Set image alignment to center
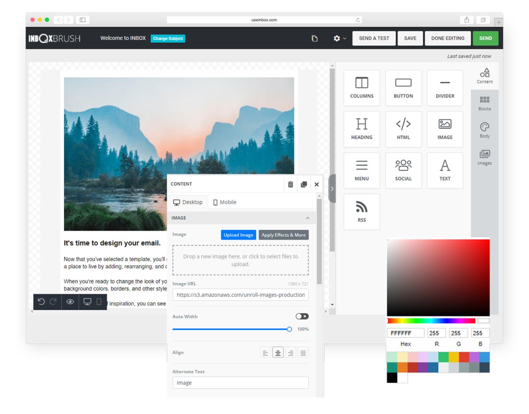 pyautogui.click(x=278, y=352)
